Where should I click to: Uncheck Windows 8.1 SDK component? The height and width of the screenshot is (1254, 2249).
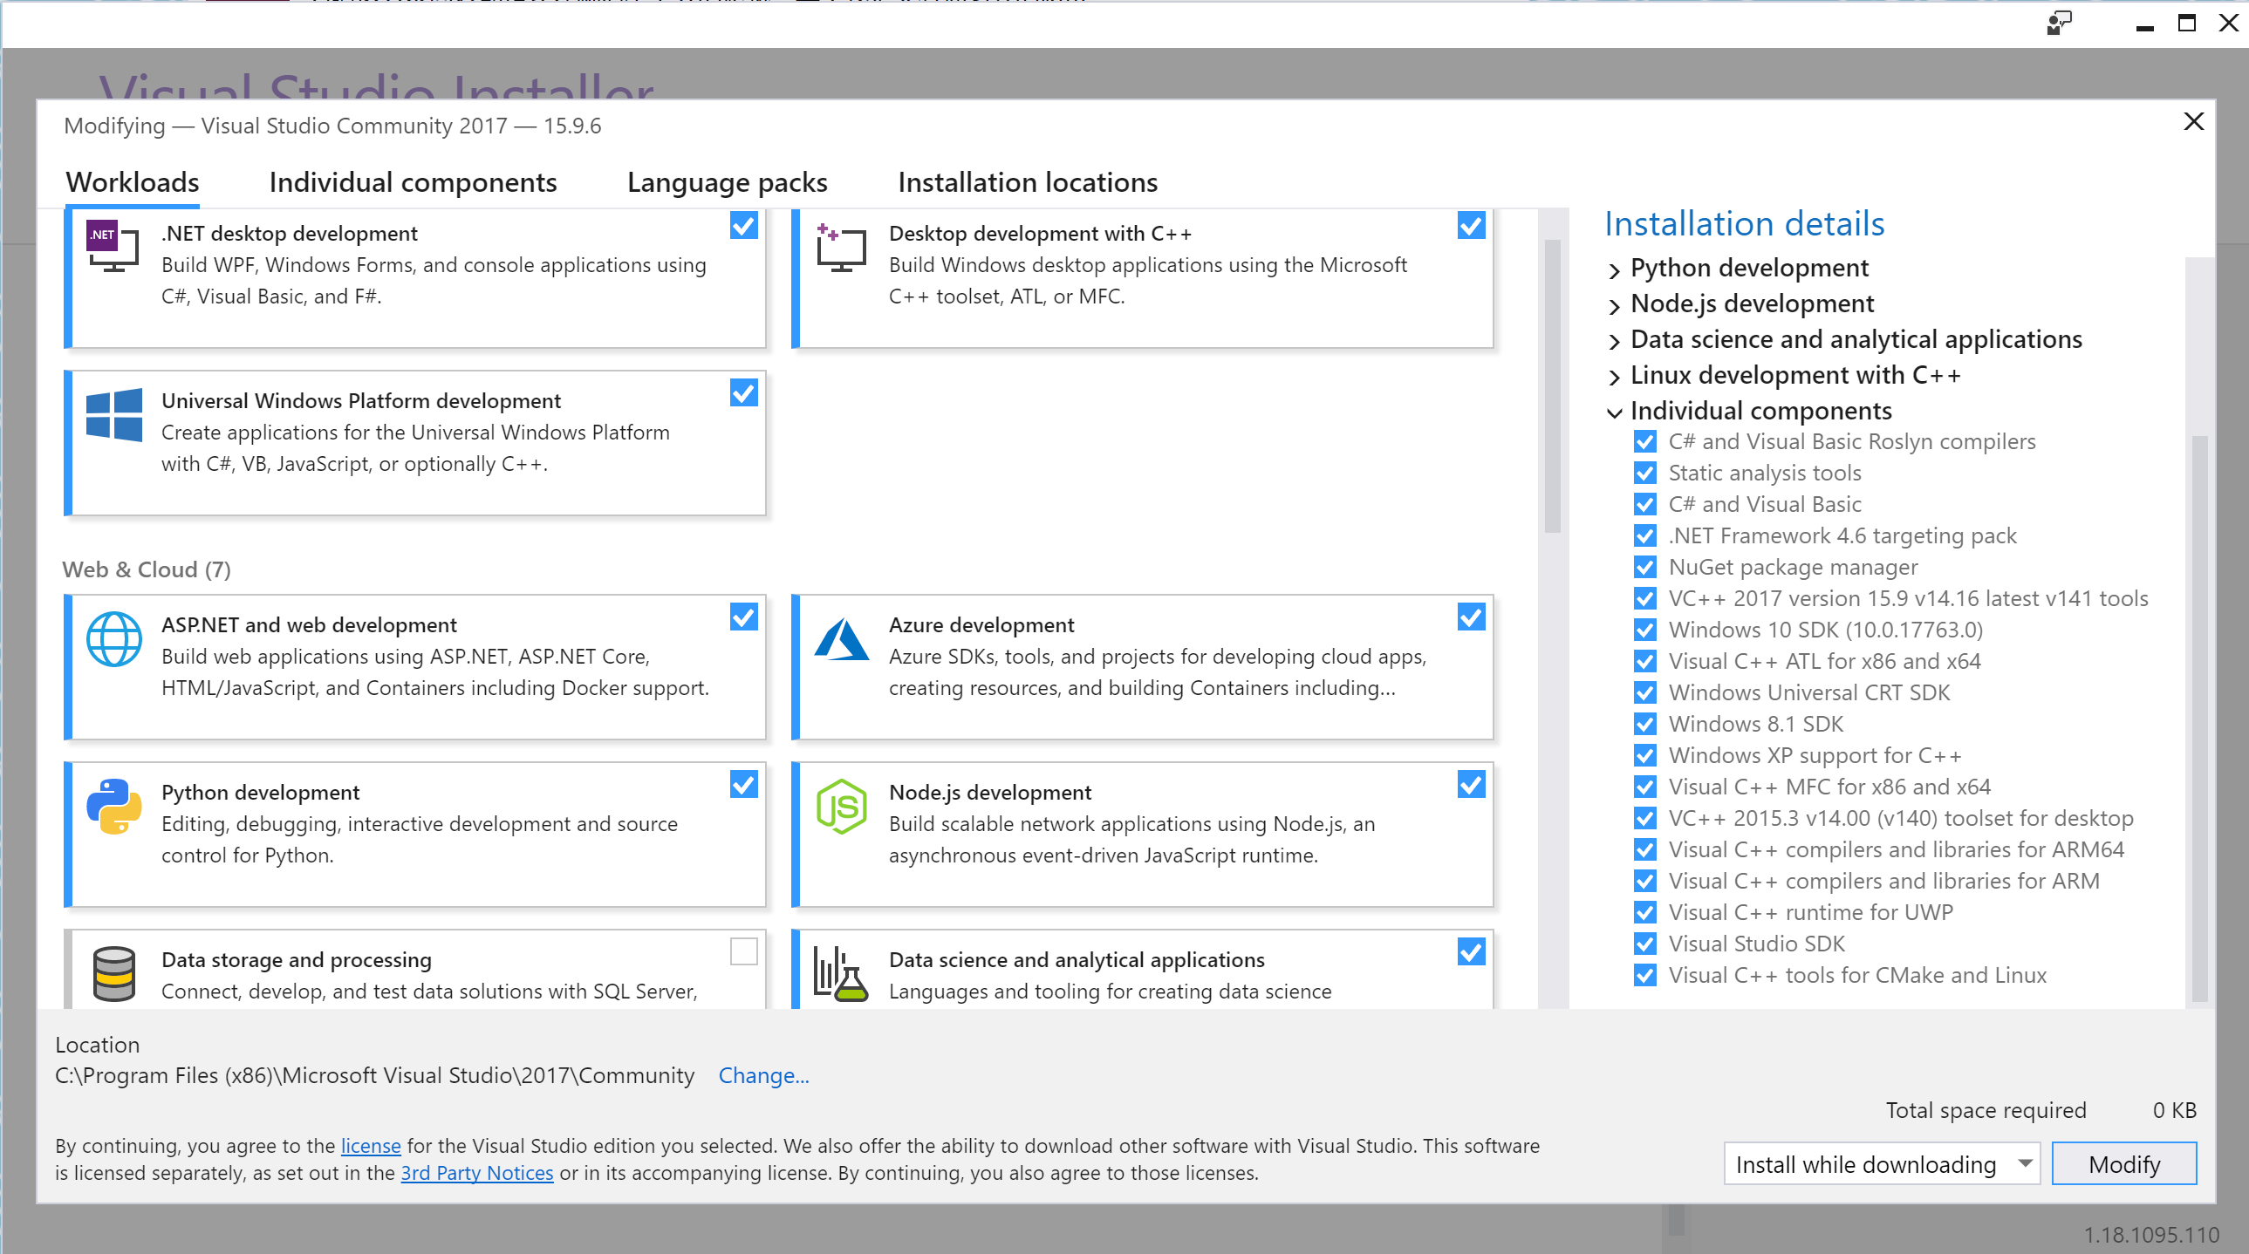[x=1644, y=725]
